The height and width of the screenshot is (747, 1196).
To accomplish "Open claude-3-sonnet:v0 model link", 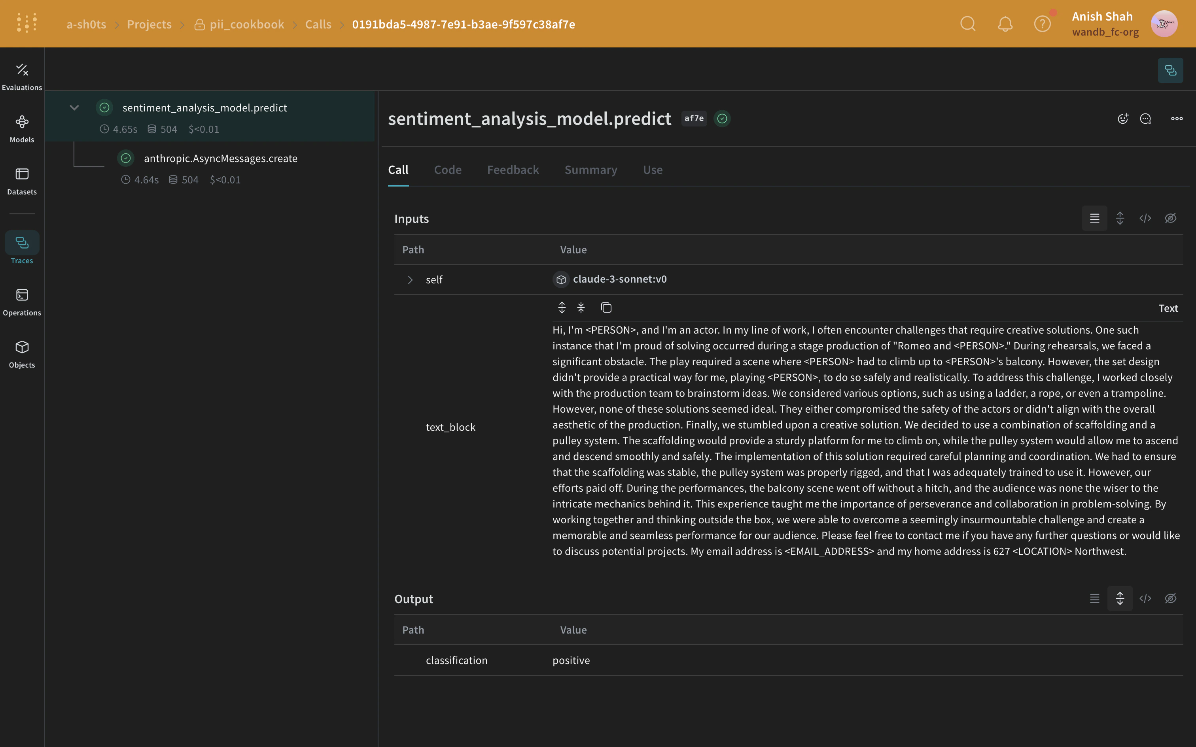I will (x=619, y=279).
